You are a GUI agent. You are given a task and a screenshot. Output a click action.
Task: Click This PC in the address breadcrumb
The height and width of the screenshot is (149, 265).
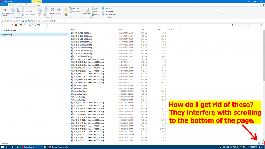click(23, 25)
